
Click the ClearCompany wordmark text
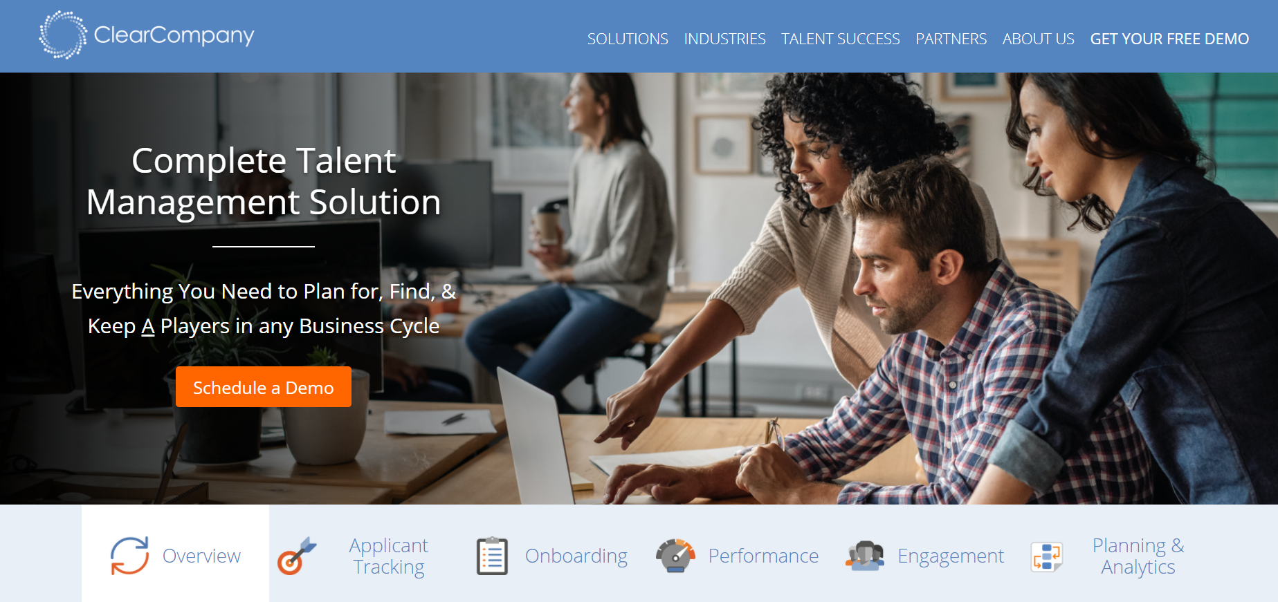click(x=174, y=35)
